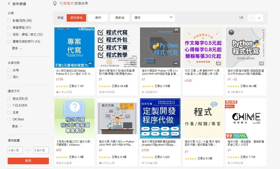The image size is (280, 169).
Task: Open the C++ Python JAVA PHP JSP WEB listing title
Action: pos(117,143)
